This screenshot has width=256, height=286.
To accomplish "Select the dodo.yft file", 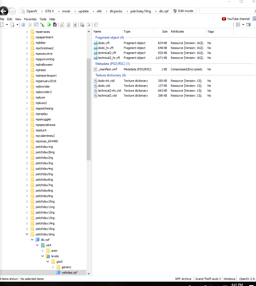I will [x=104, y=43].
